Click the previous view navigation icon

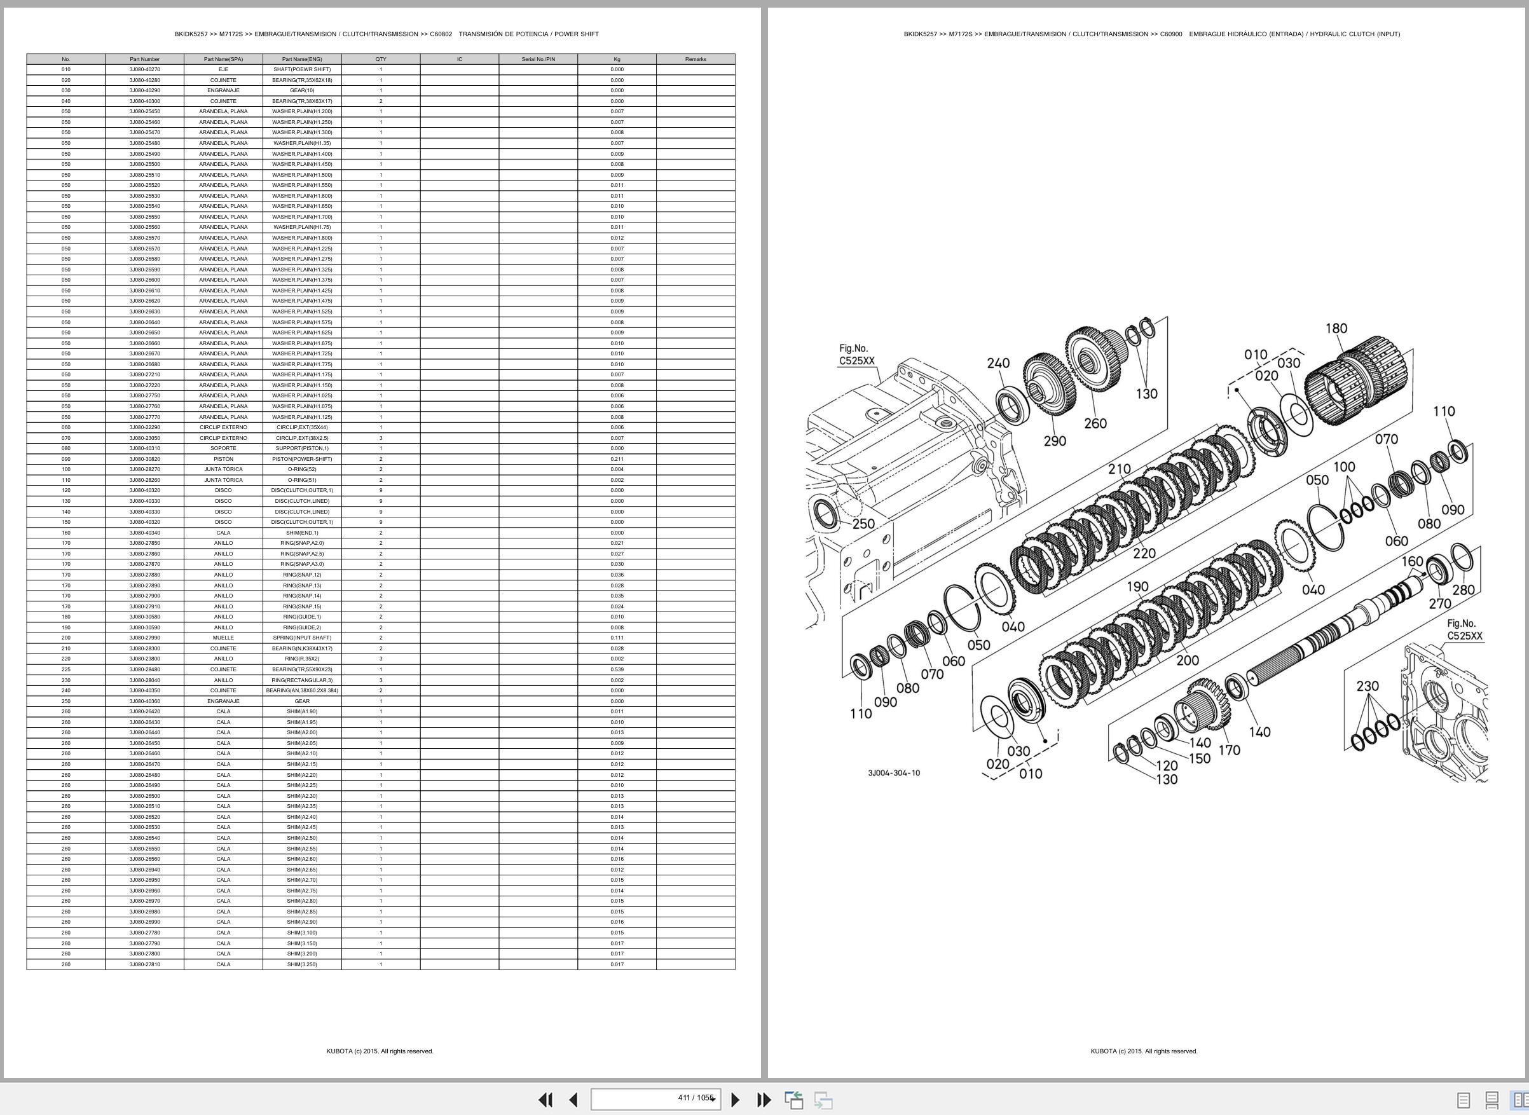794,1100
